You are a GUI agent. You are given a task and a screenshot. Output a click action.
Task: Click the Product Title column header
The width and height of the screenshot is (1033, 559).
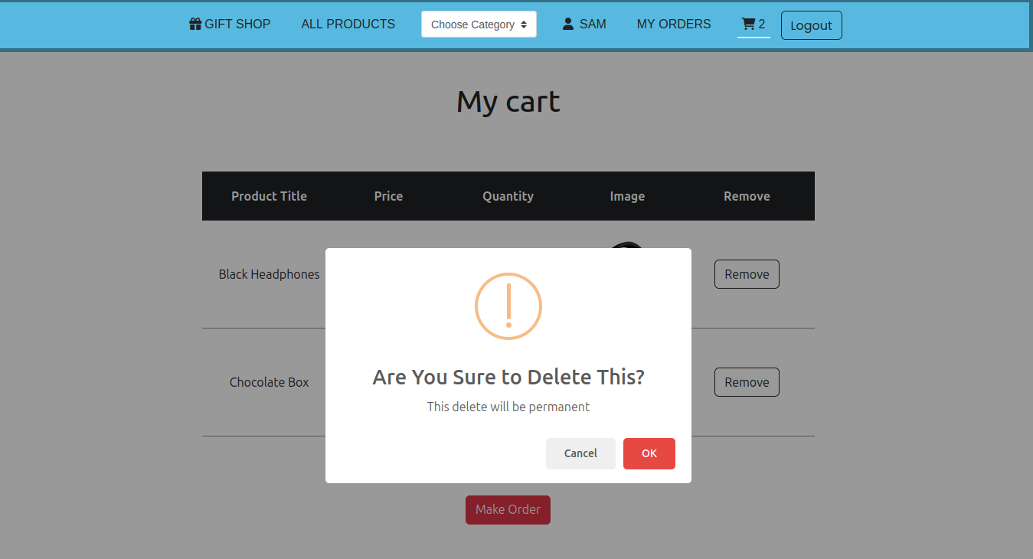[269, 196]
